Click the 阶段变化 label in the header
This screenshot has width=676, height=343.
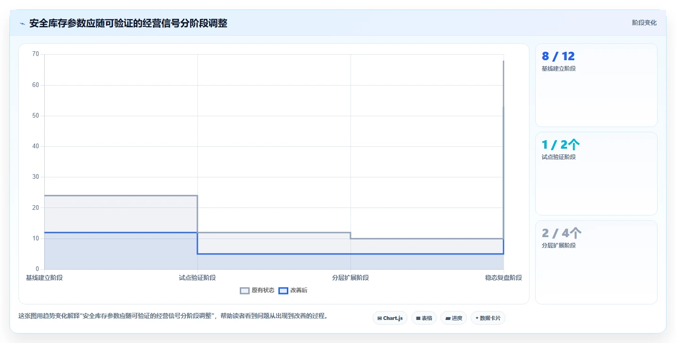pos(644,23)
